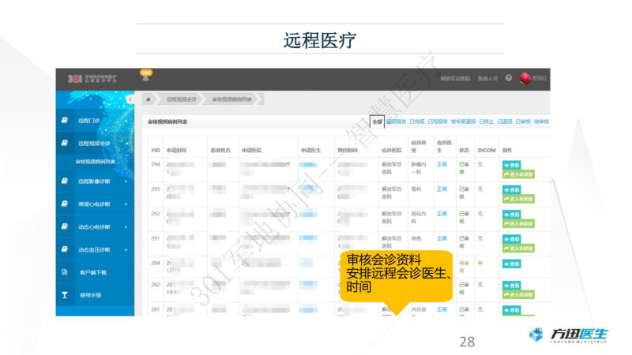Click the 医政人员 role text in top bar
The height and width of the screenshot is (355, 632).
coord(487,78)
